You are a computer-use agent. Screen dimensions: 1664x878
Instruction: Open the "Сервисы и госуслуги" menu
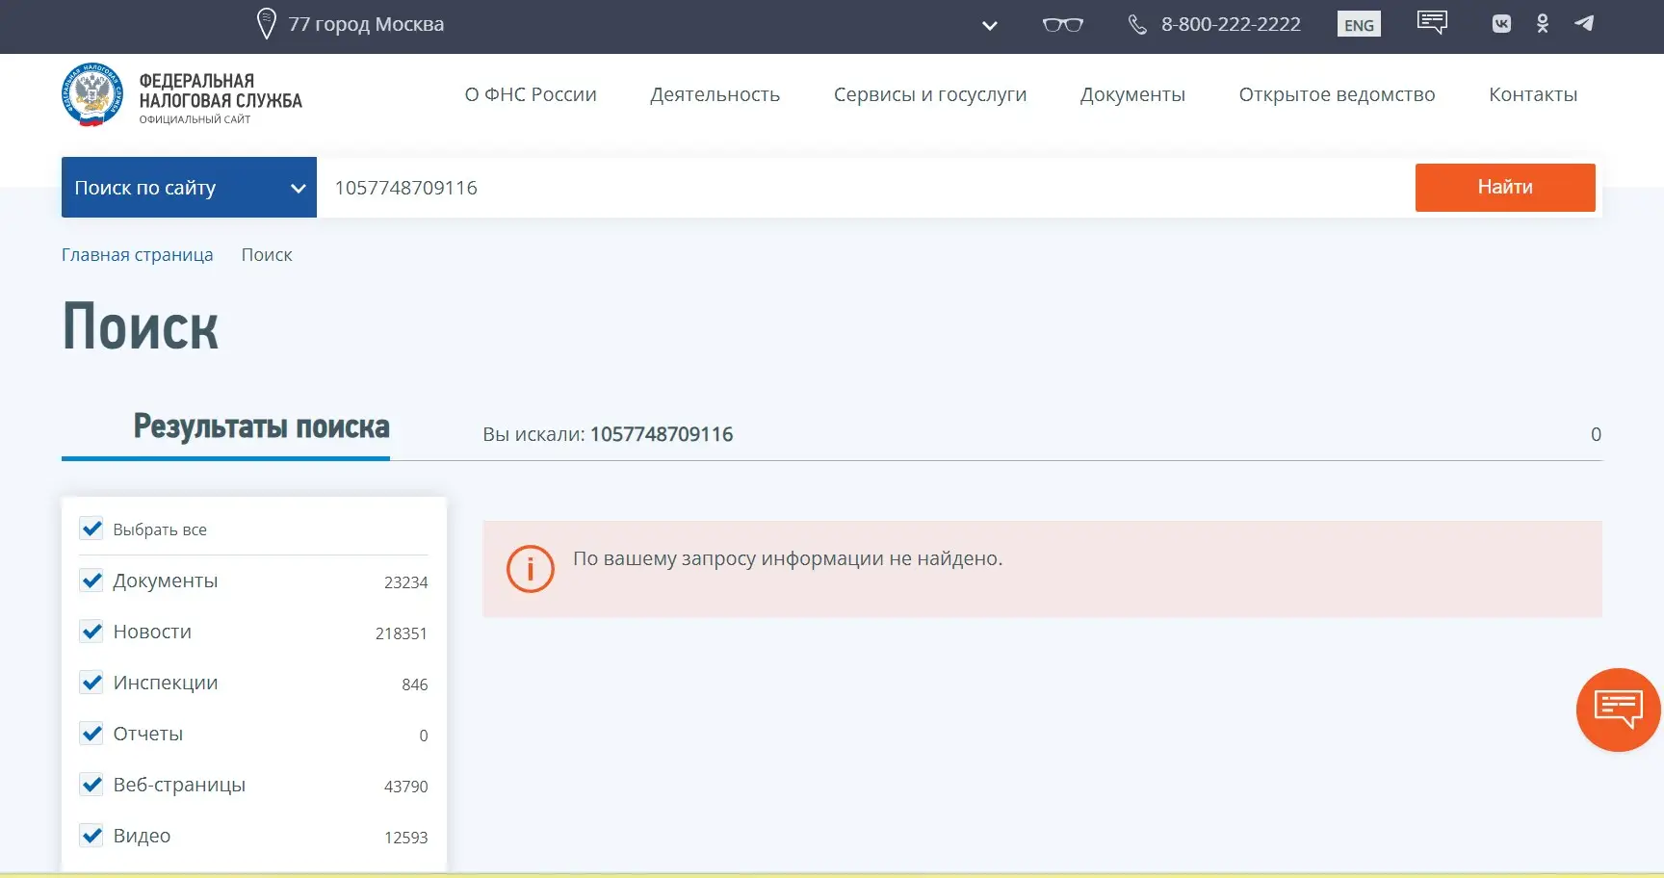929,94
